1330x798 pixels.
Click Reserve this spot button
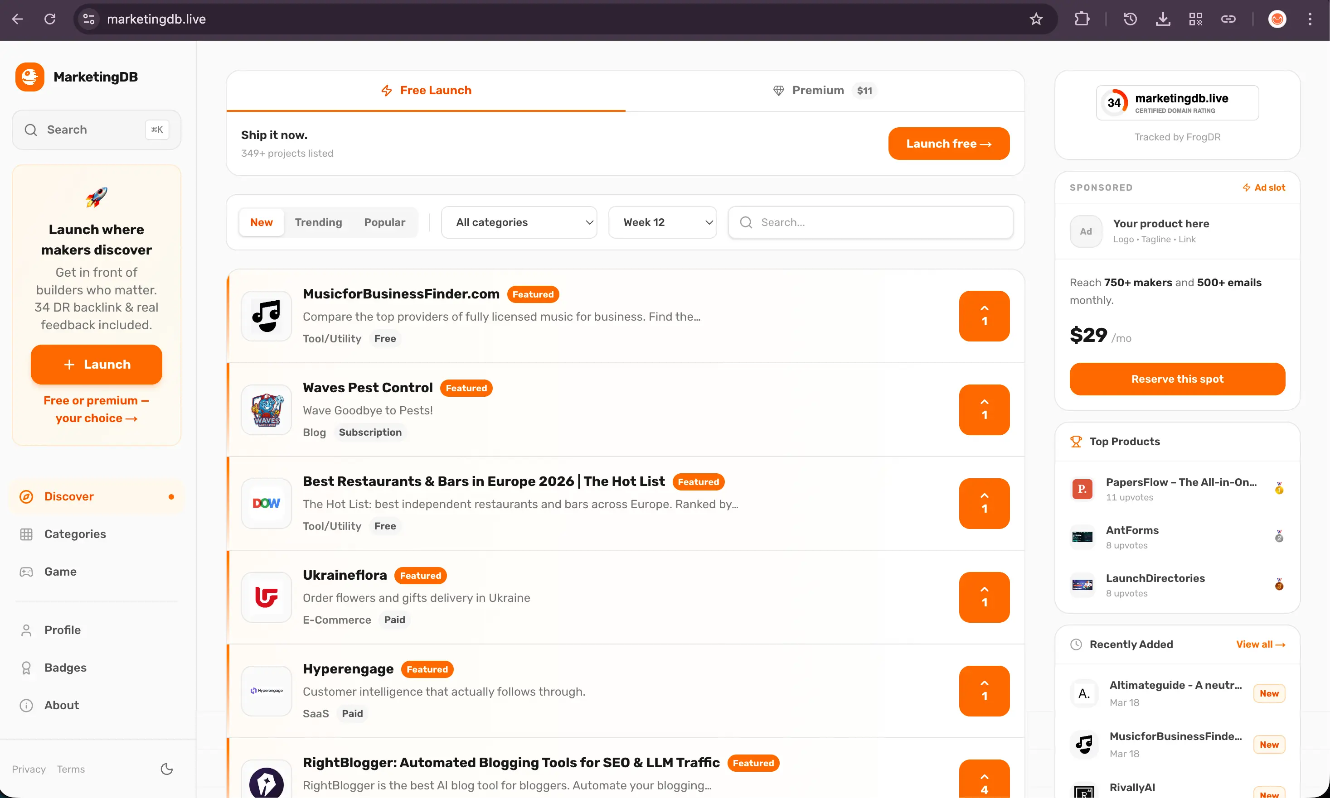coord(1177,379)
